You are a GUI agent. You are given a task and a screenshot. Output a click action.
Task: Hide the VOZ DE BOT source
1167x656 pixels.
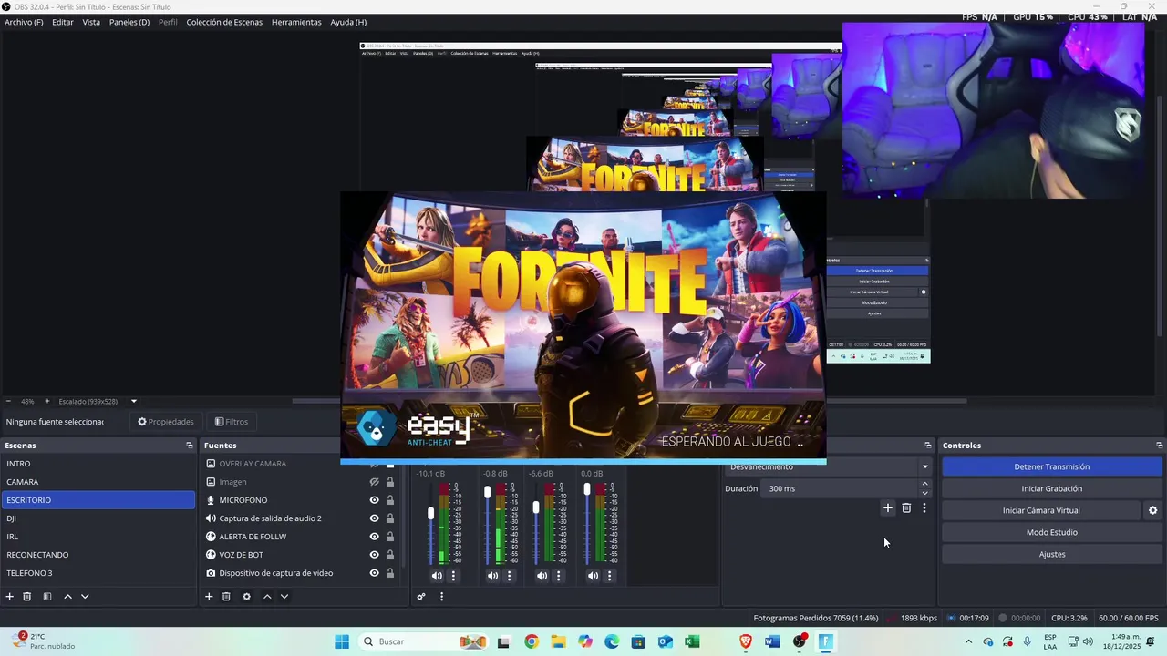(x=374, y=555)
